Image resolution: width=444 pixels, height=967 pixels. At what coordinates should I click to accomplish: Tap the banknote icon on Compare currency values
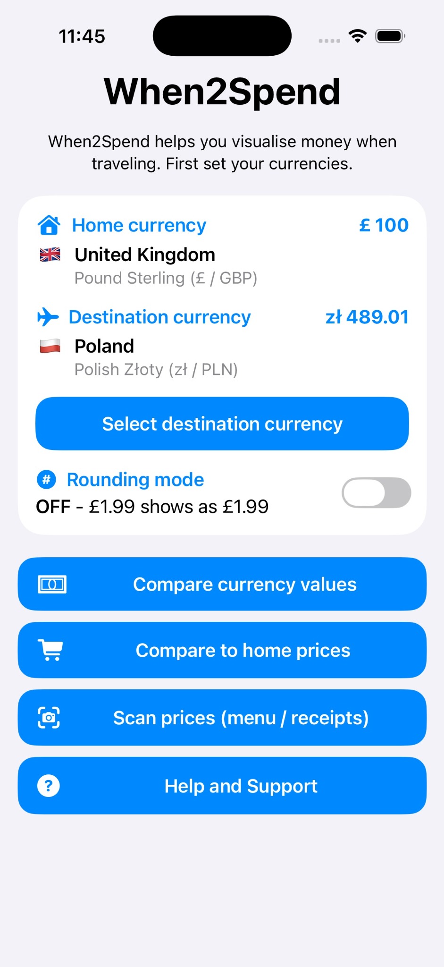[x=52, y=585]
